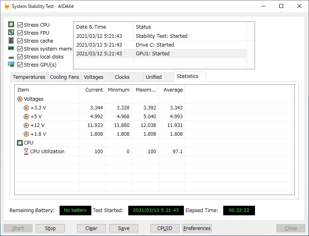Screen dimensions: 309x236
Task: Toggle the Stress local disks checkbox
Action: tap(20, 57)
